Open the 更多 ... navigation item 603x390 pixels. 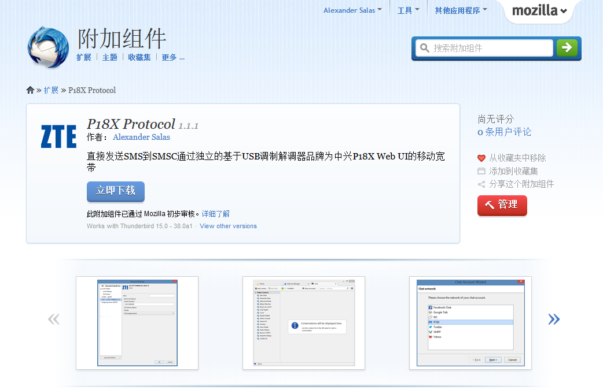(173, 58)
